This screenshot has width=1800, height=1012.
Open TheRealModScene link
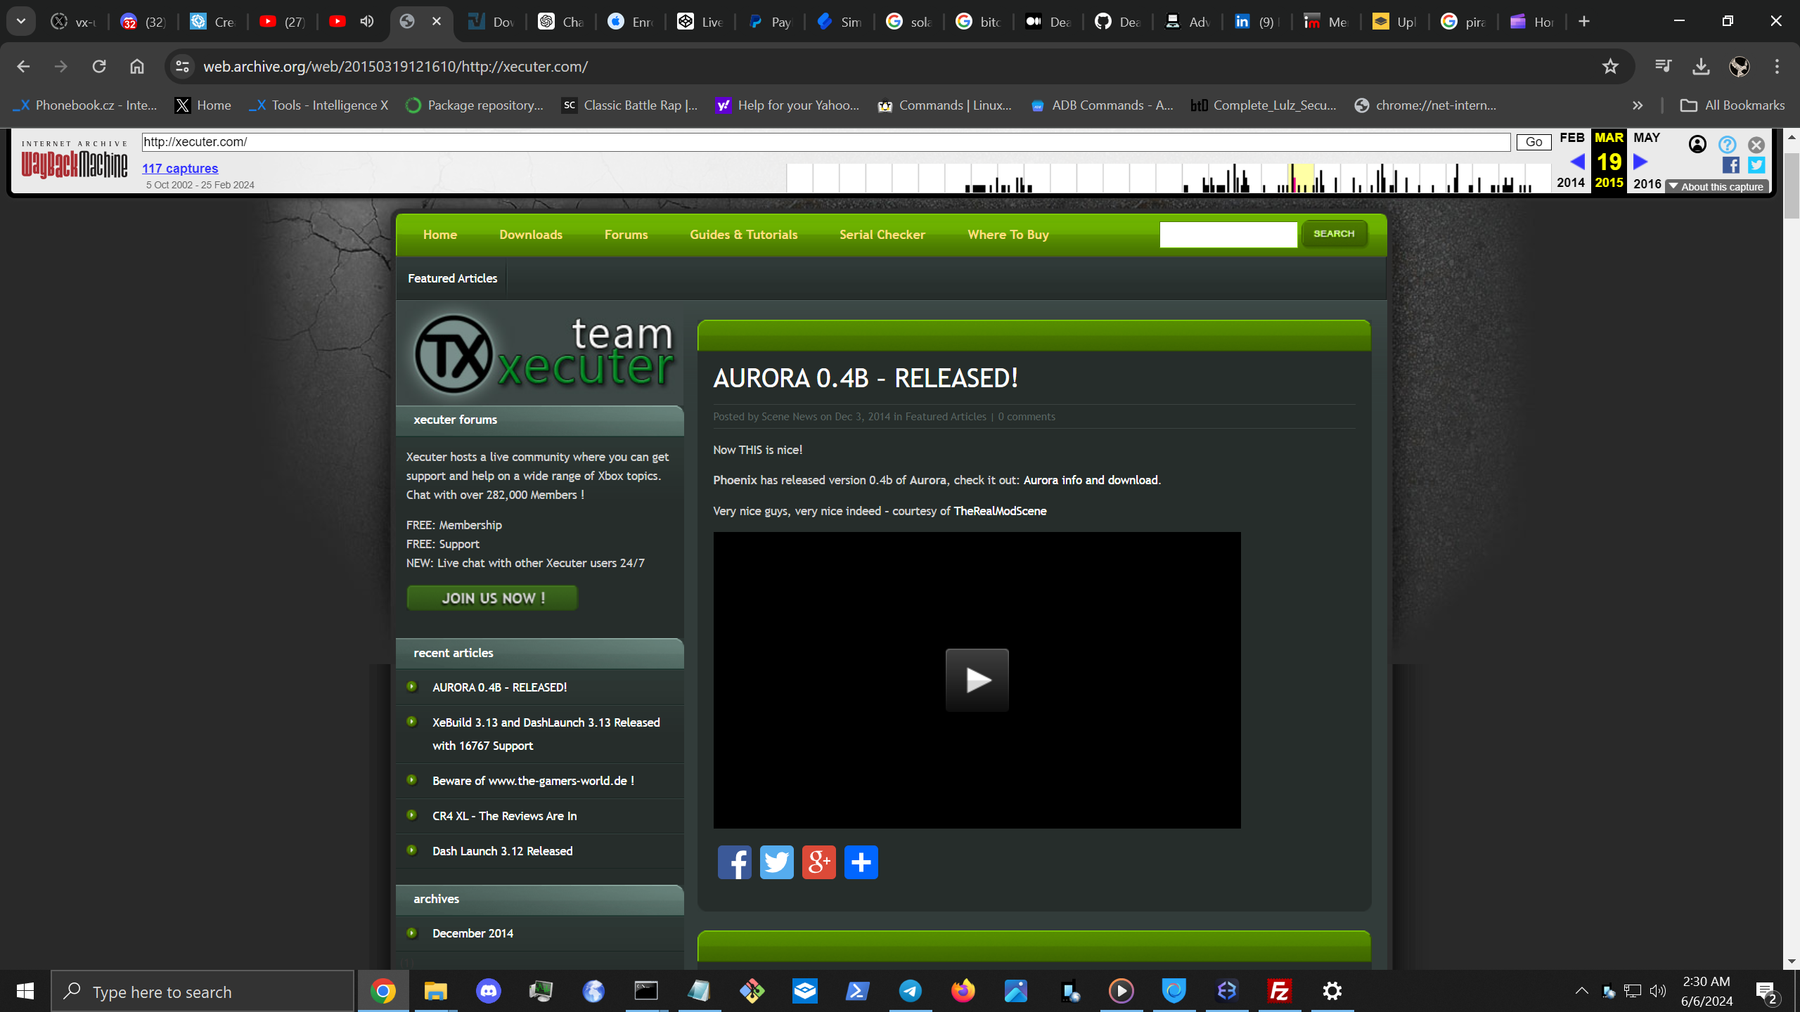click(999, 511)
